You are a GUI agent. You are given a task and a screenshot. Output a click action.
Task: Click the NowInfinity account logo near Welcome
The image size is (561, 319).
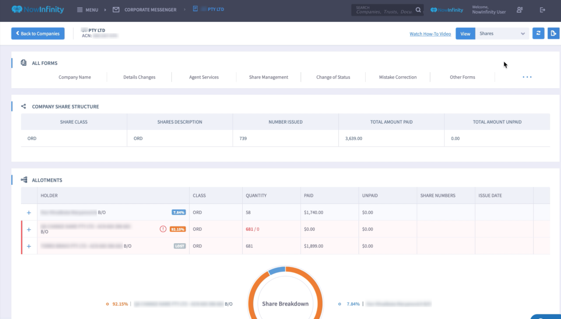(x=447, y=10)
